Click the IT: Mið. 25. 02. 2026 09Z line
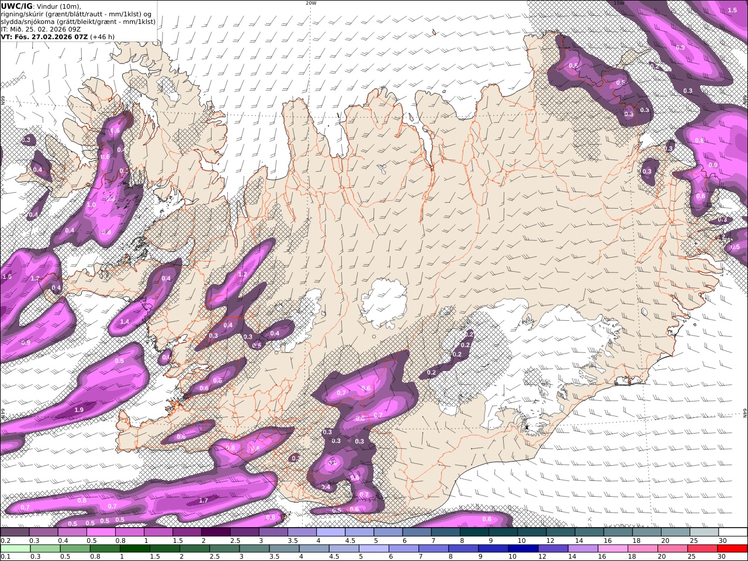 tap(41, 29)
